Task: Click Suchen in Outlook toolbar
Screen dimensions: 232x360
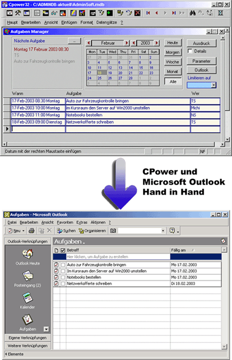Action: tap(66, 231)
